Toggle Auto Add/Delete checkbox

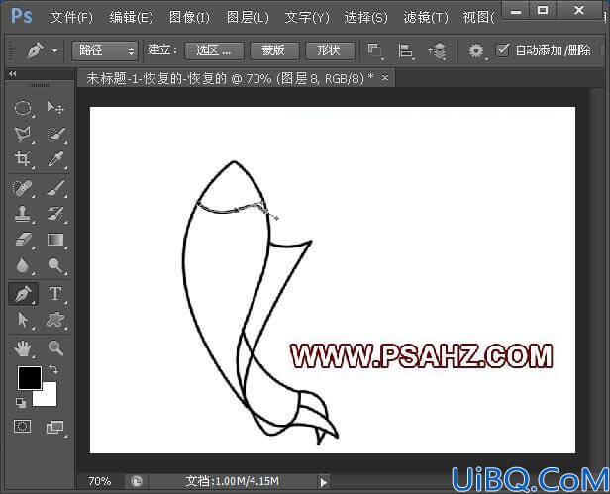click(x=502, y=50)
